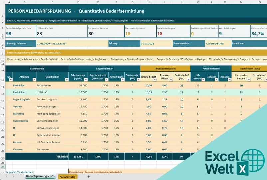
Task: Click Reservebedarf 0,90 in Account Manager row
Action: point(165,107)
